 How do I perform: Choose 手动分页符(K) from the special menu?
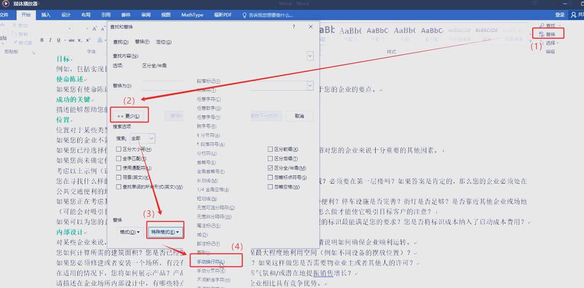211,270
